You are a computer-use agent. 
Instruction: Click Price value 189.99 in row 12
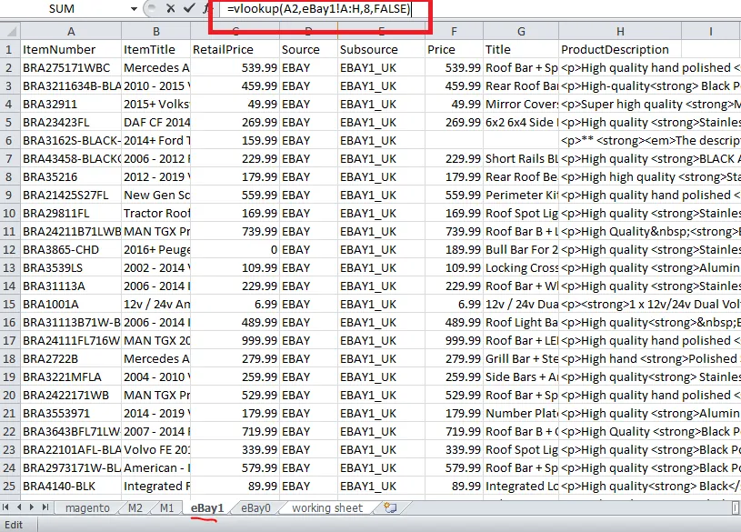(454, 250)
